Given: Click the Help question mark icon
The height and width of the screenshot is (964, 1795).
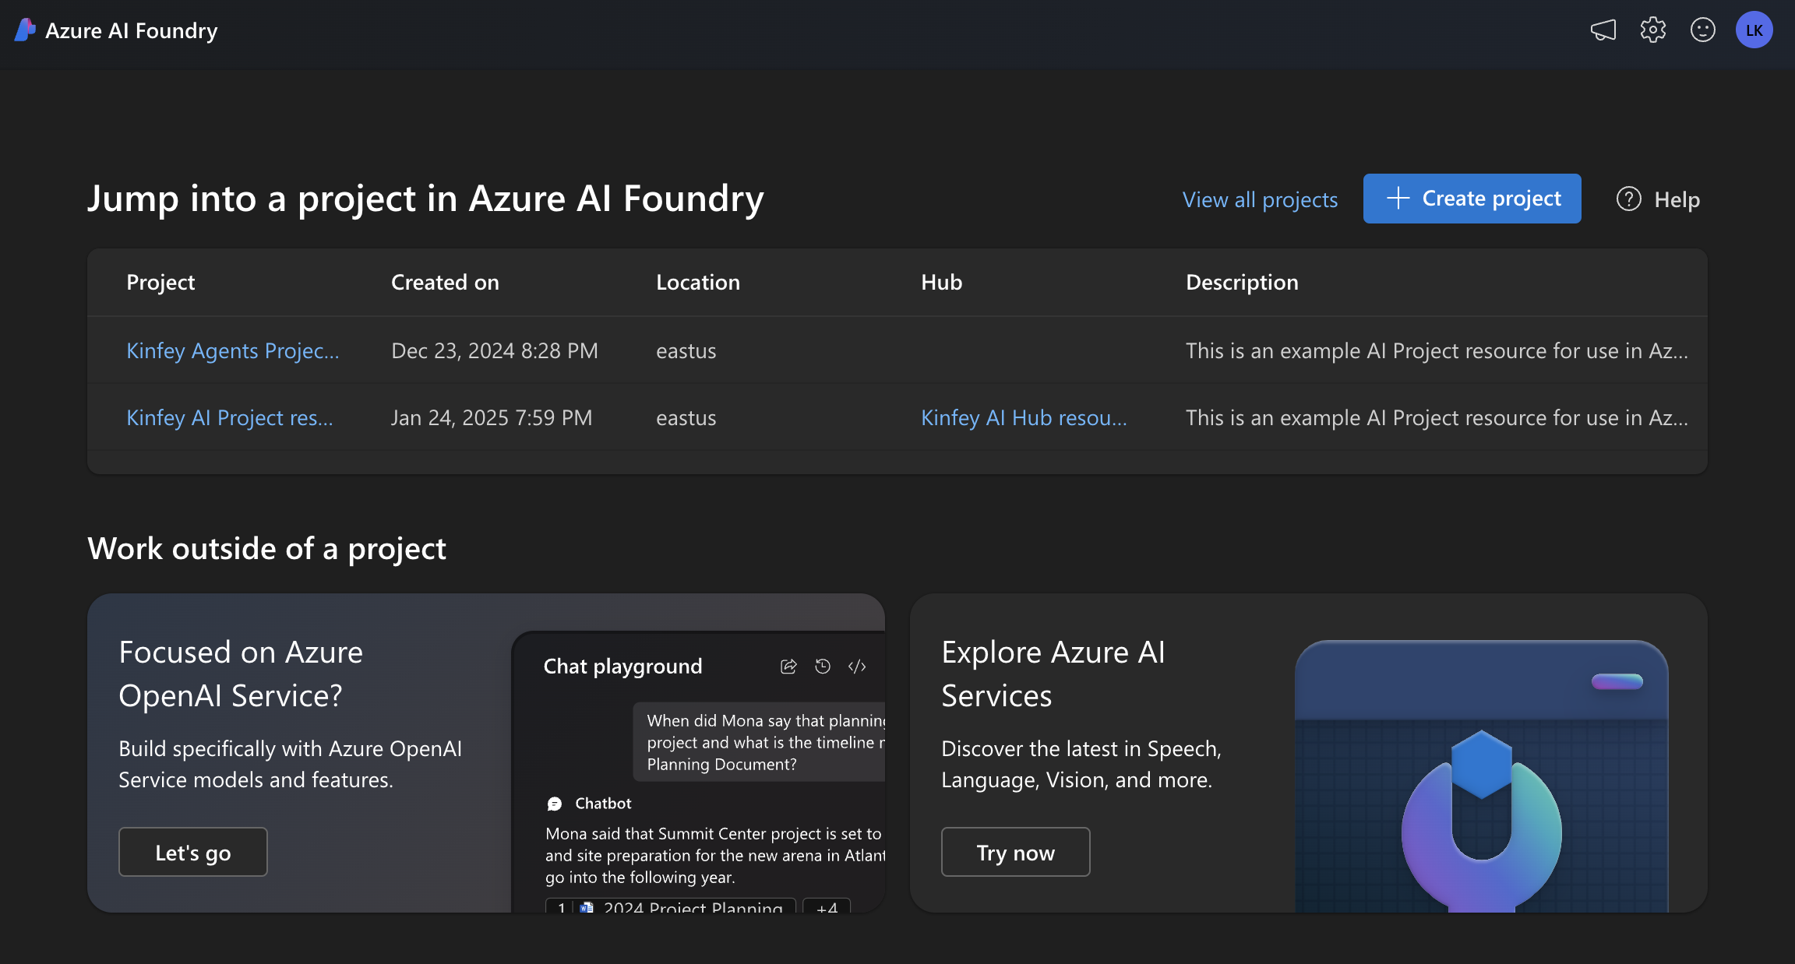Looking at the screenshot, I should tap(1629, 199).
